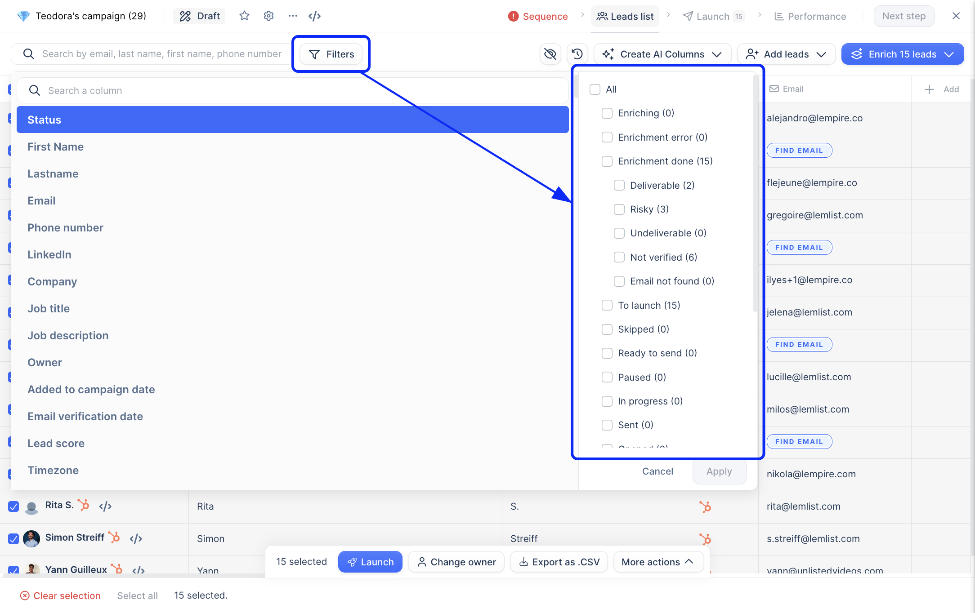Click Change owner button
The height and width of the screenshot is (613, 975).
tap(456, 562)
